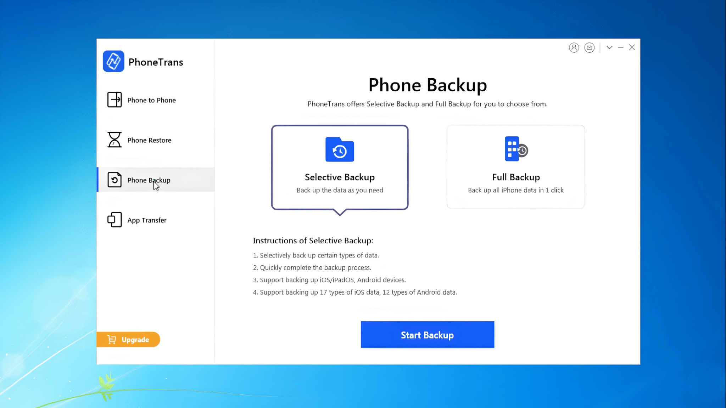Viewport: 726px width, 408px height.
Task: Open the App Transfer menu item
Action: 156,220
